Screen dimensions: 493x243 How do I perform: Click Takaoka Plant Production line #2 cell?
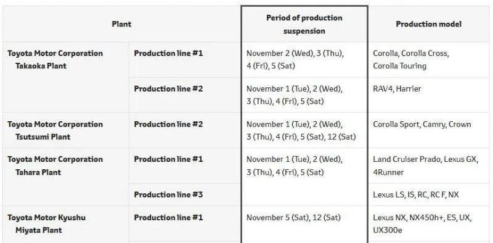tap(185, 95)
